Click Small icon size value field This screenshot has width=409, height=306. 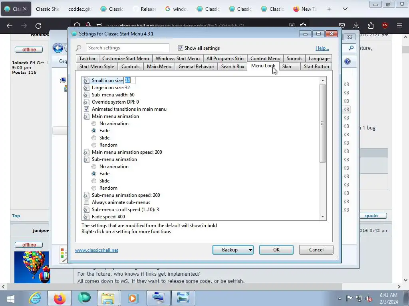(129, 80)
